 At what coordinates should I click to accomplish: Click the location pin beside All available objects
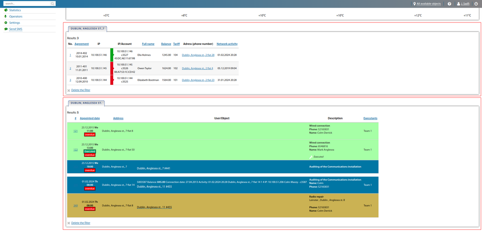(415, 4)
